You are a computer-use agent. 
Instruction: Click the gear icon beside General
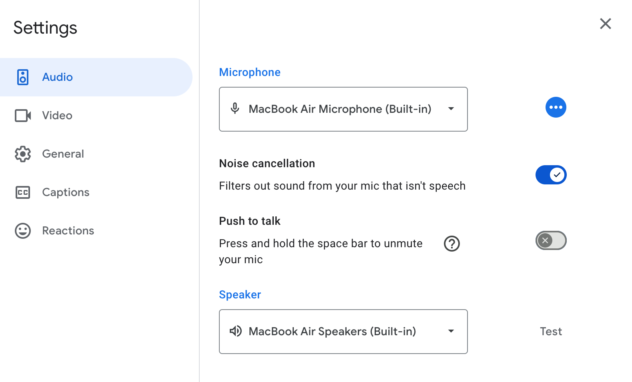tap(23, 154)
